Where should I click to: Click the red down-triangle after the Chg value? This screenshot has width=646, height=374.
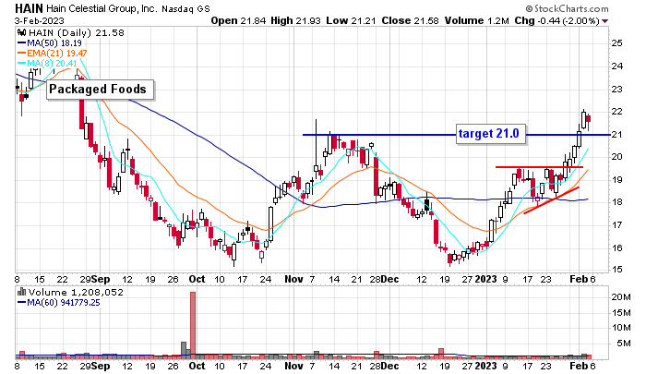[605, 21]
